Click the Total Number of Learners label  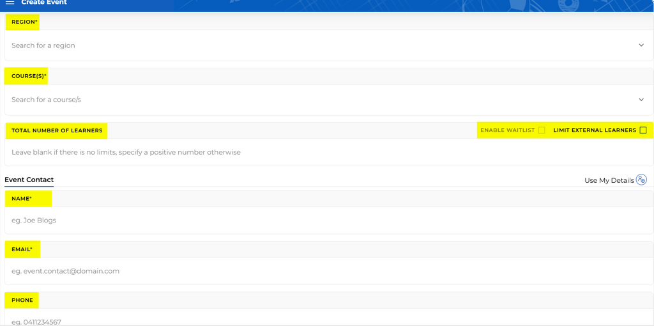tap(57, 130)
